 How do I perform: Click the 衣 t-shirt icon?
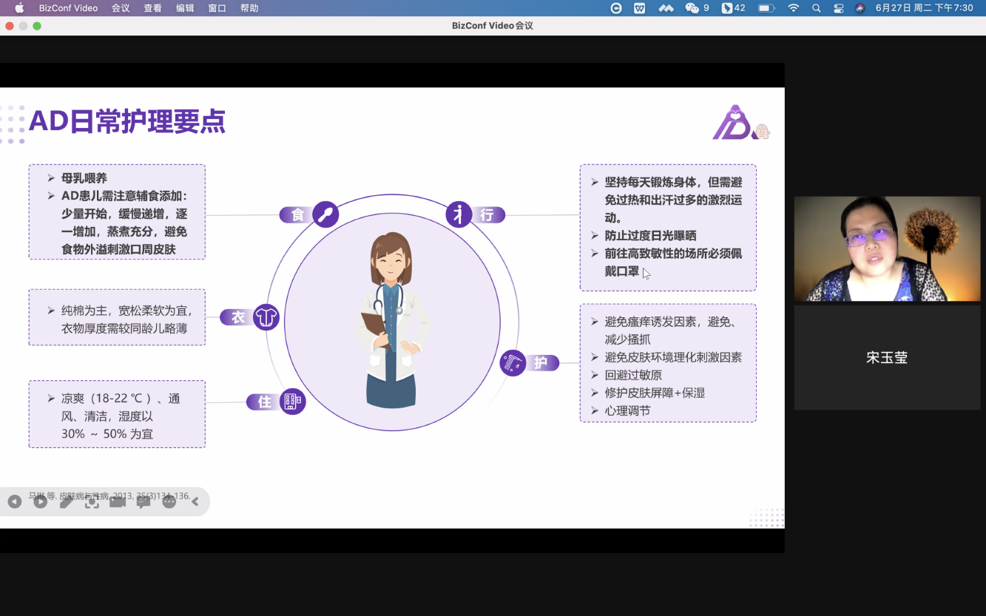(x=266, y=317)
